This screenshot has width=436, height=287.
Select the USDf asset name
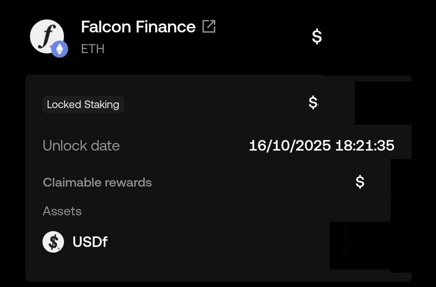pyautogui.click(x=90, y=242)
